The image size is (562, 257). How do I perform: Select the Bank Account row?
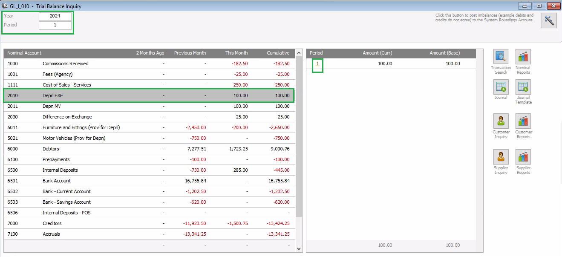(x=128, y=180)
